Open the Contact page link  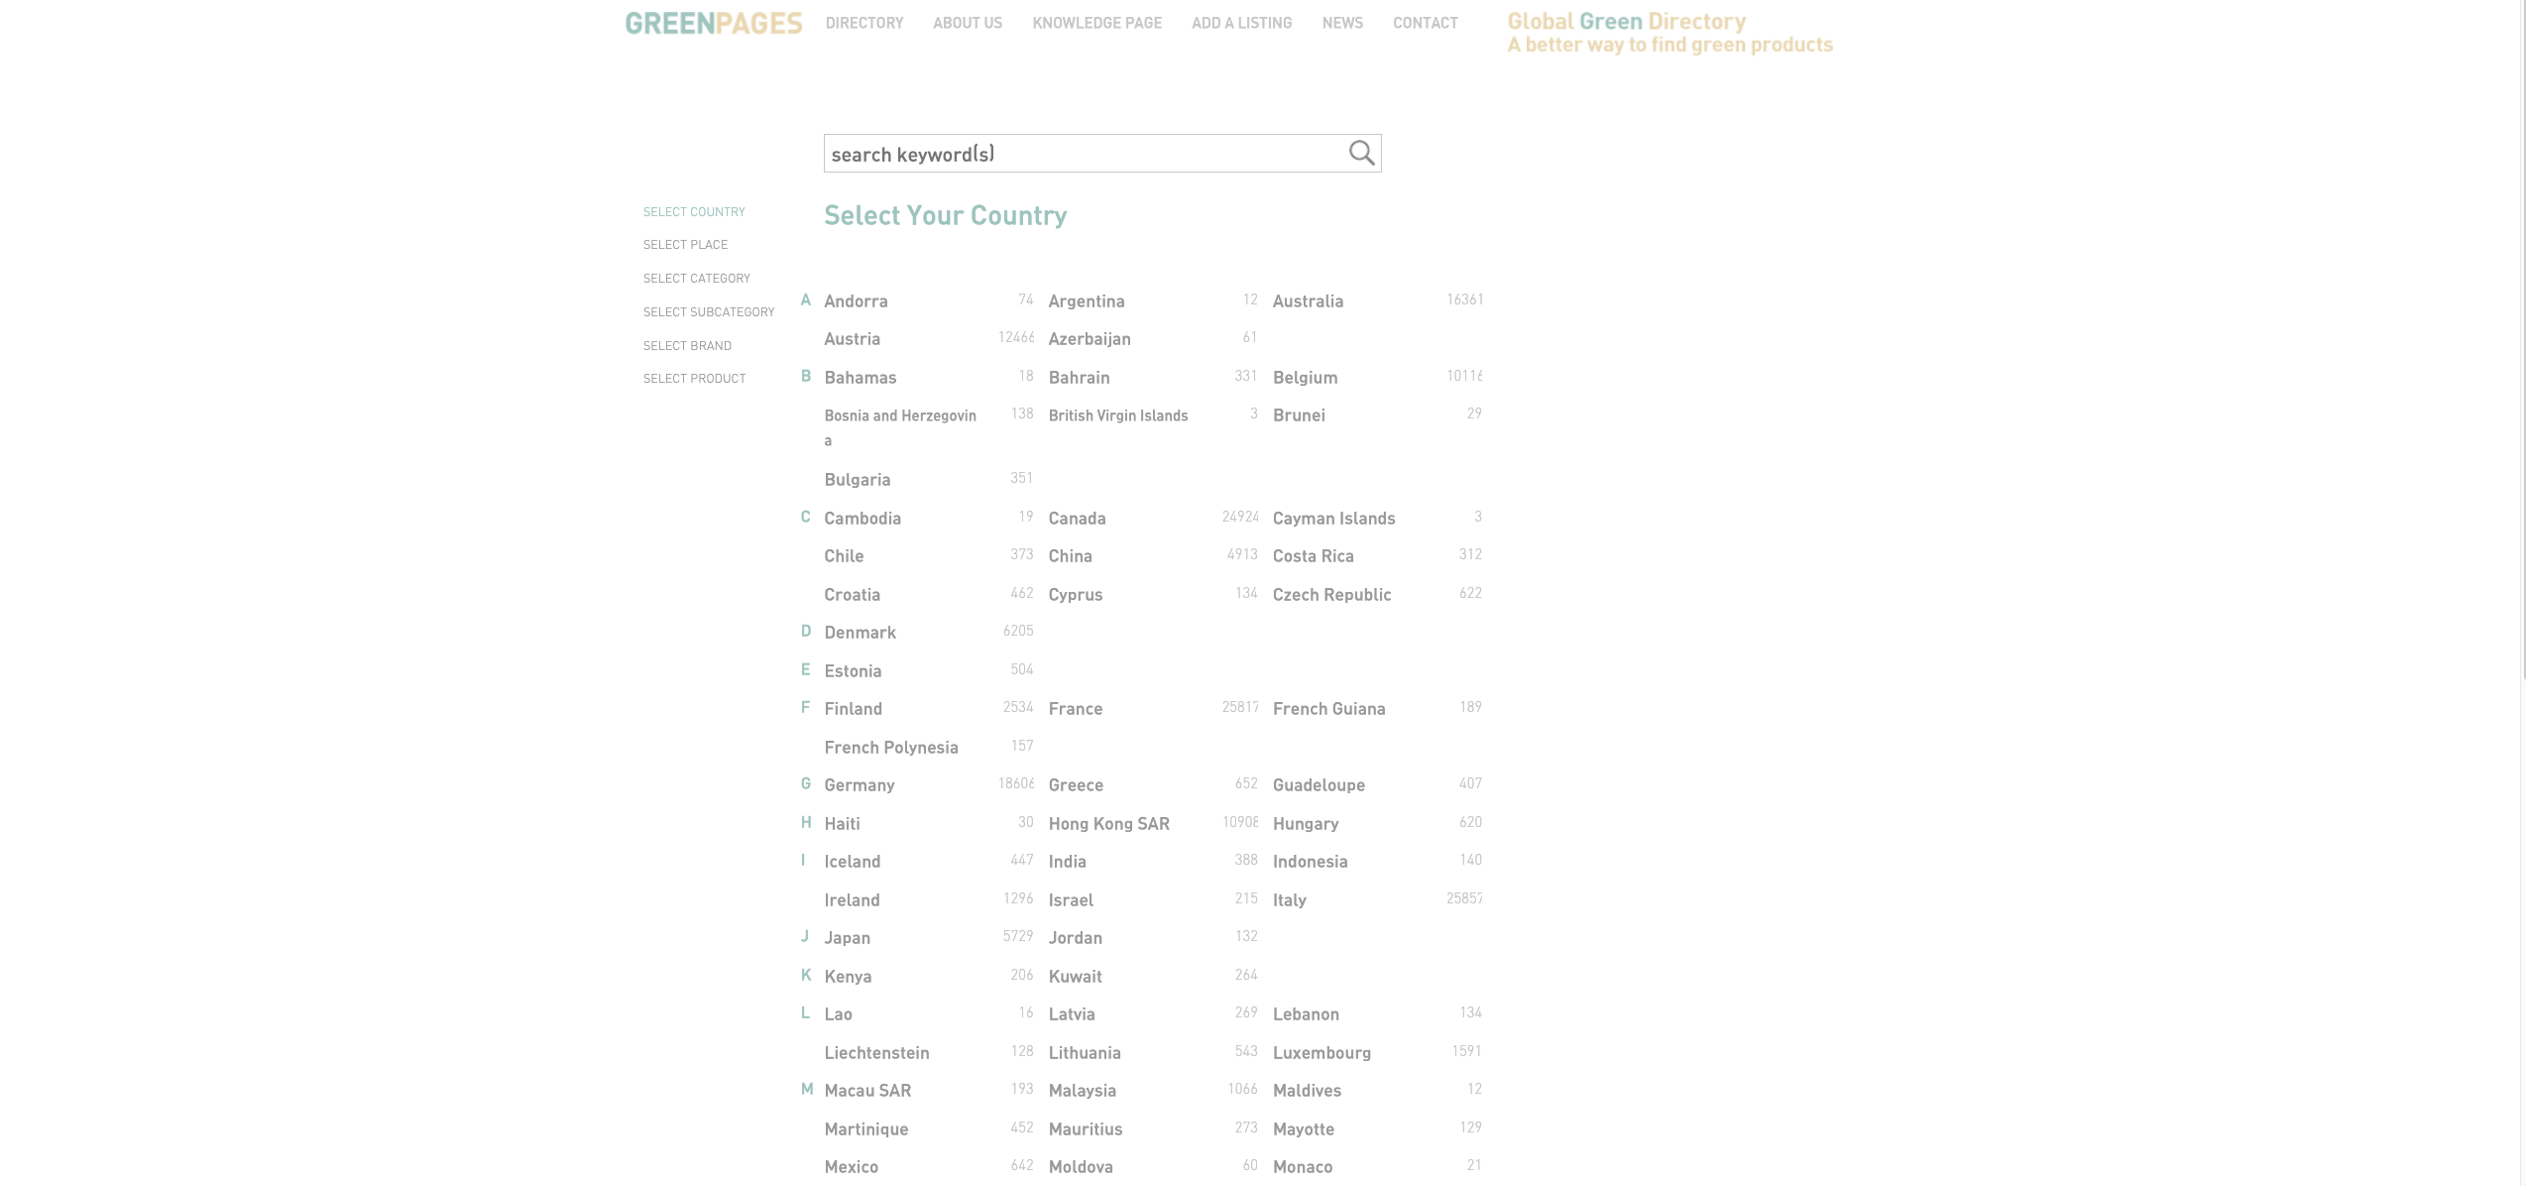tap(1425, 23)
